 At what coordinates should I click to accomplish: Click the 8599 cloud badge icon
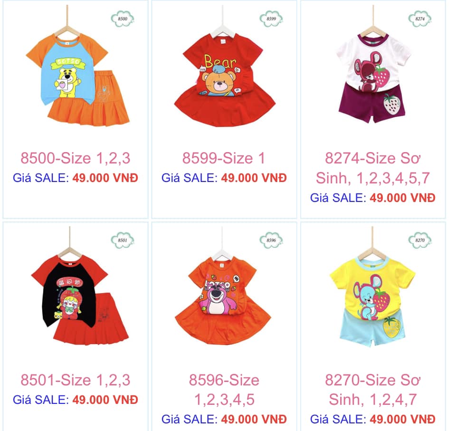tap(271, 19)
